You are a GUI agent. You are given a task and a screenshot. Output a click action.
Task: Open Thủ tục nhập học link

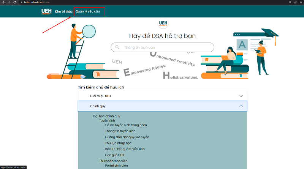118,143
